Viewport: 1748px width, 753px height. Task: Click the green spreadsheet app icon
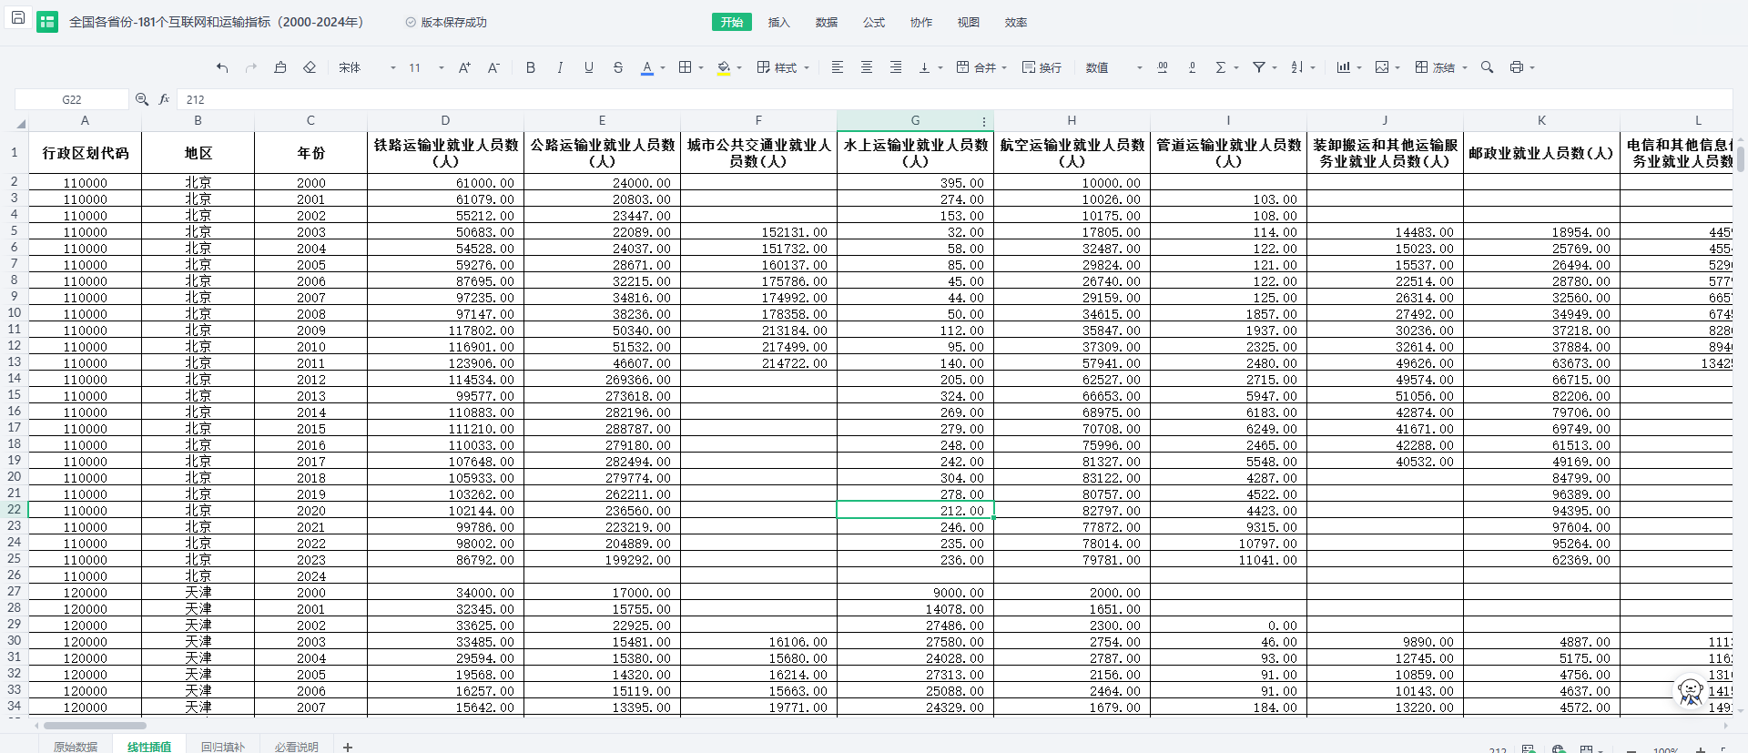(47, 22)
